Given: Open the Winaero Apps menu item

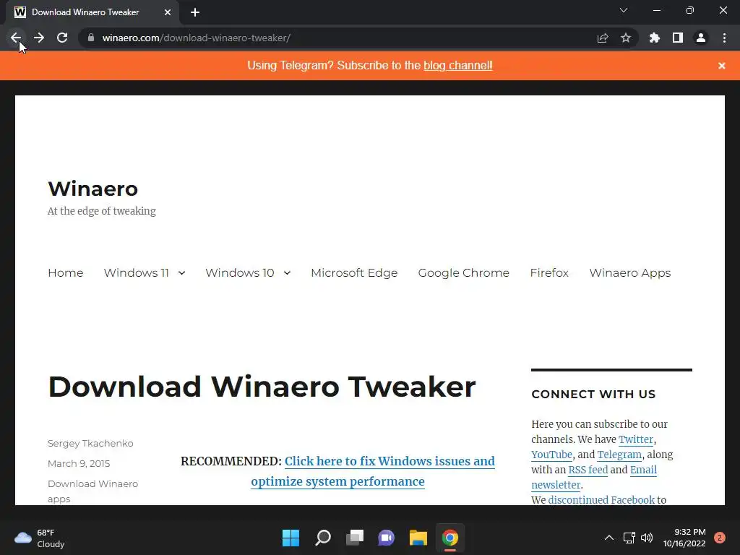Looking at the screenshot, I should pyautogui.click(x=630, y=272).
